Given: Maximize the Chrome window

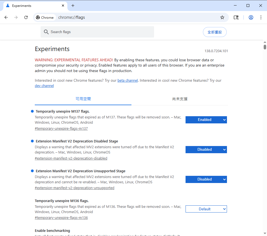Looking at the screenshot, I should click(248, 6).
